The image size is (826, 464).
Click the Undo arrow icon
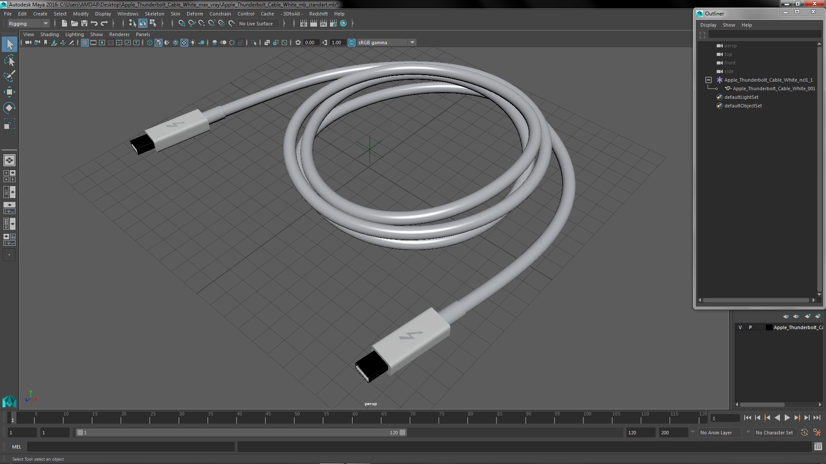tap(94, 24)
